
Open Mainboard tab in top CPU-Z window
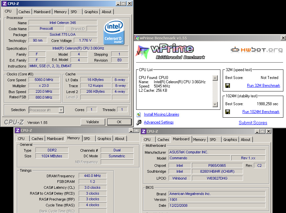(42, 12)
